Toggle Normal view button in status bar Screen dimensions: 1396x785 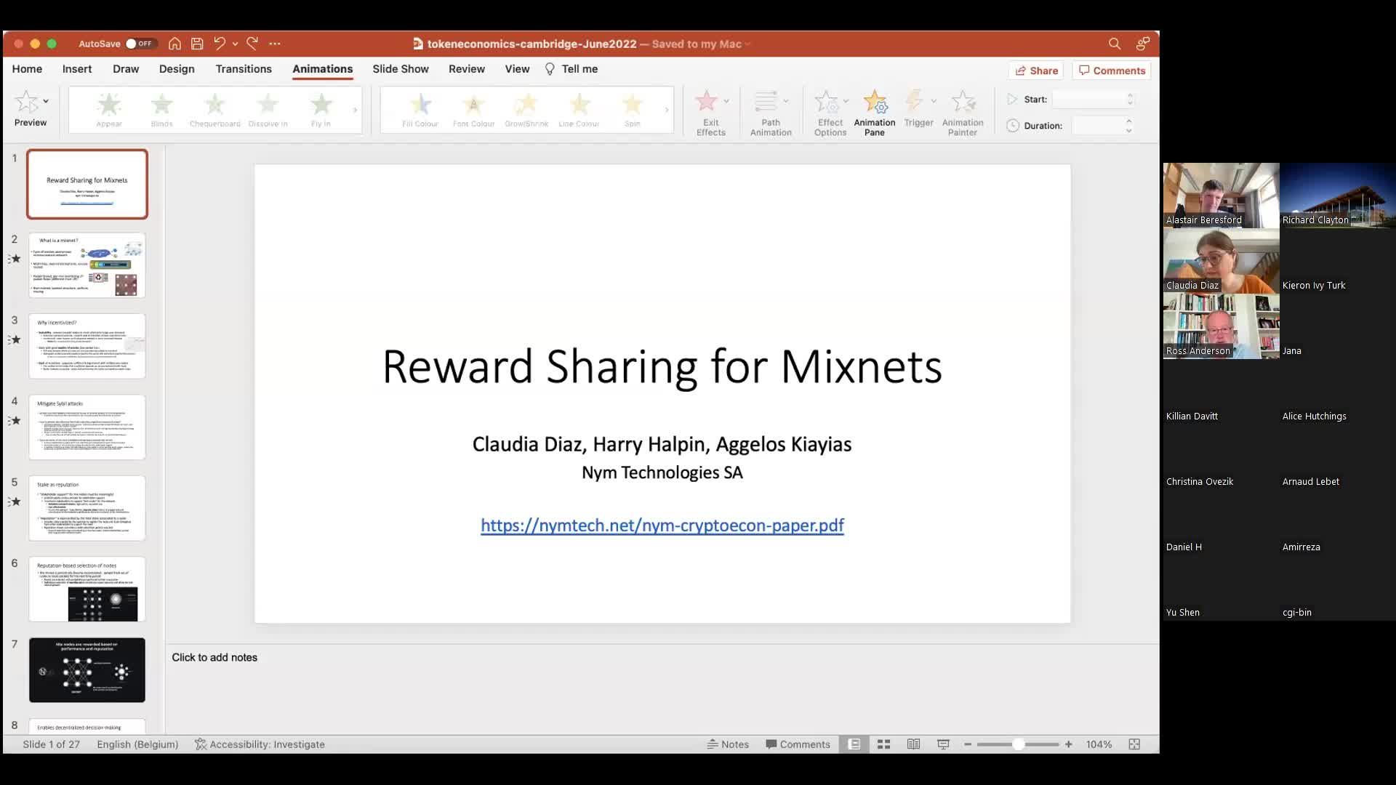click(x=854, y=744)
